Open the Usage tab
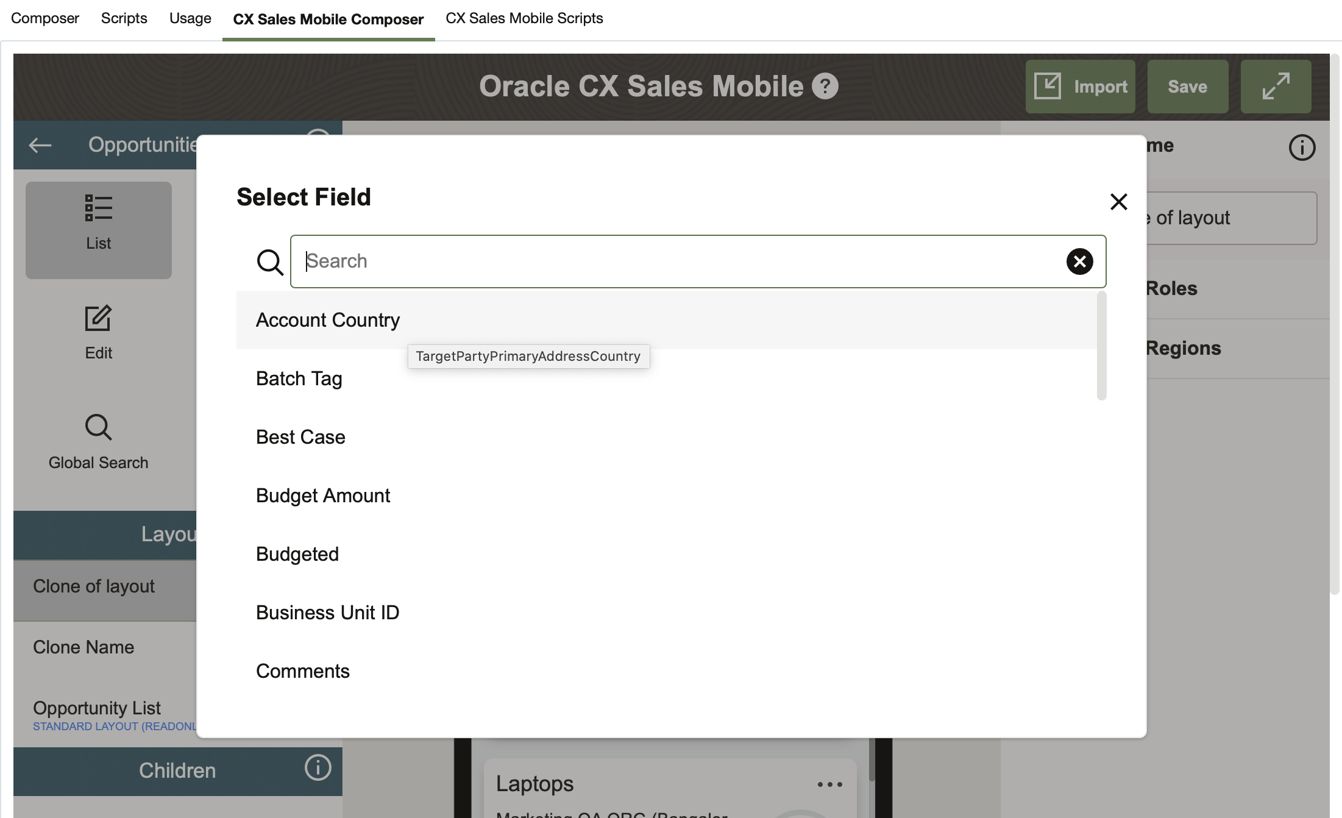This screenshot has width=1342, height=818. (x=190, y=18)
